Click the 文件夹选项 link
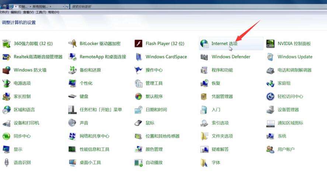The image size is (327, 177). [x=222, y=136]
